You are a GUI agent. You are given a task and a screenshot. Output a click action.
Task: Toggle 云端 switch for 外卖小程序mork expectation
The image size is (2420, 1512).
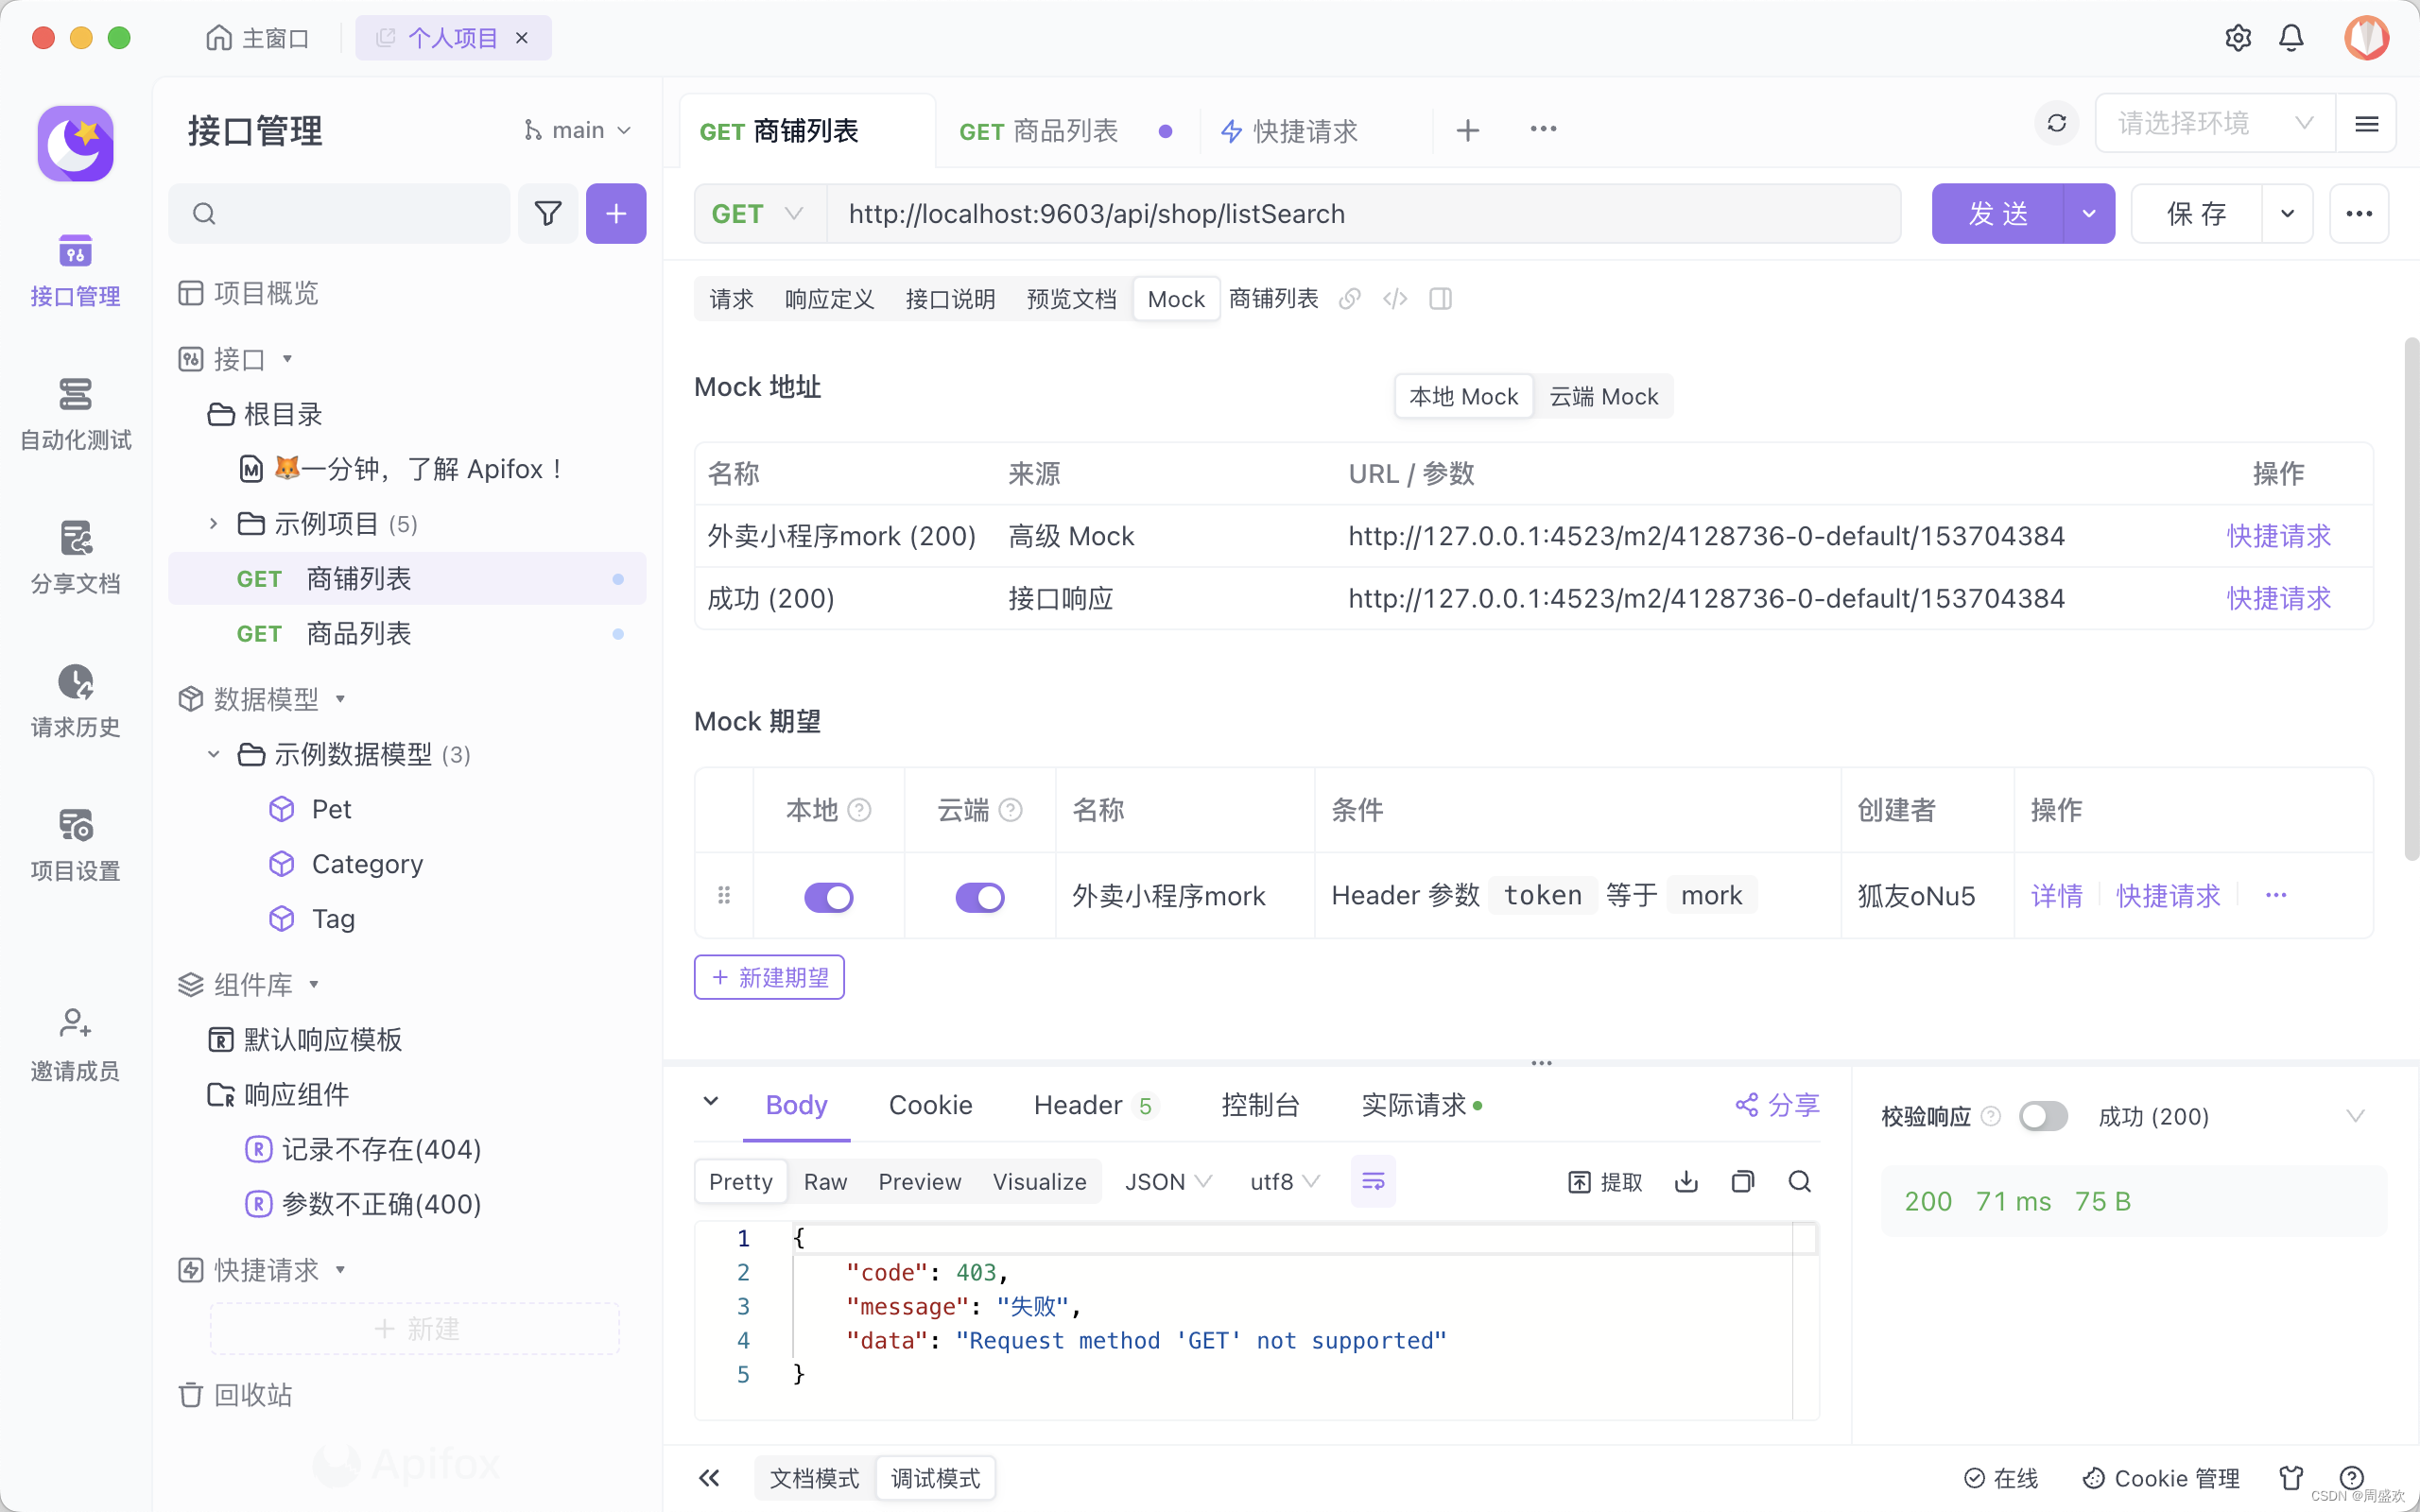pos(979,896)
